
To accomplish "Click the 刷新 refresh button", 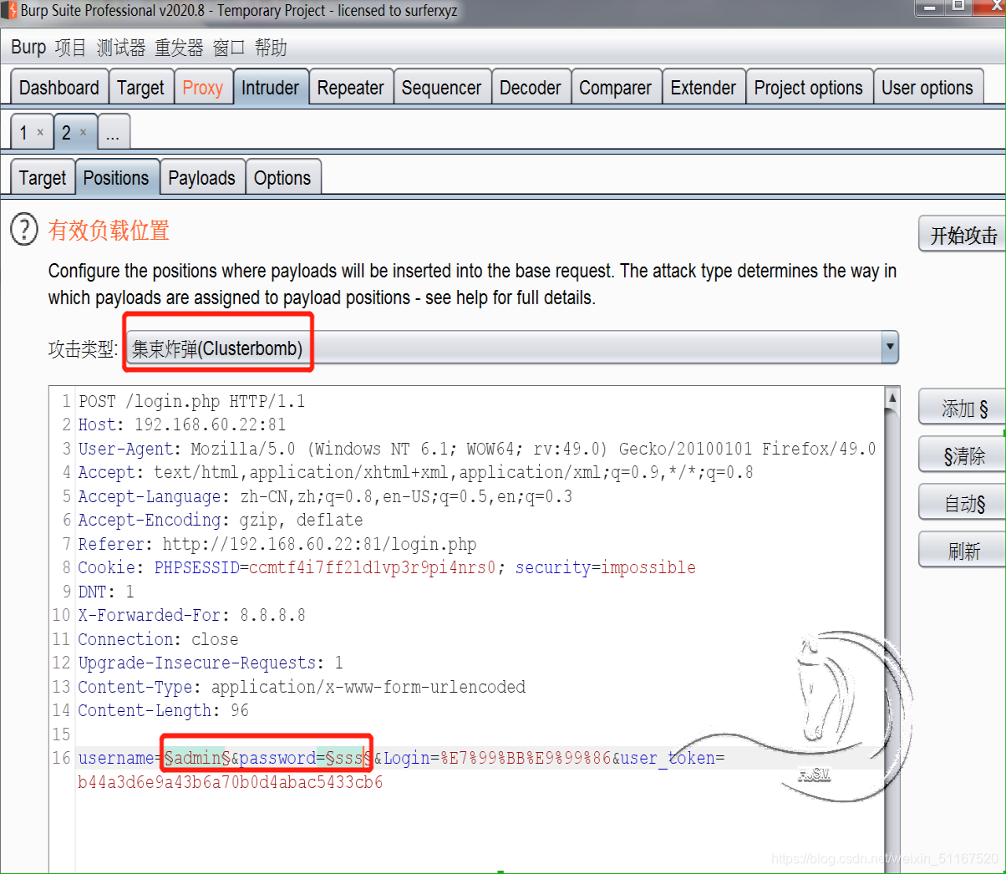I will coord(963,551).
